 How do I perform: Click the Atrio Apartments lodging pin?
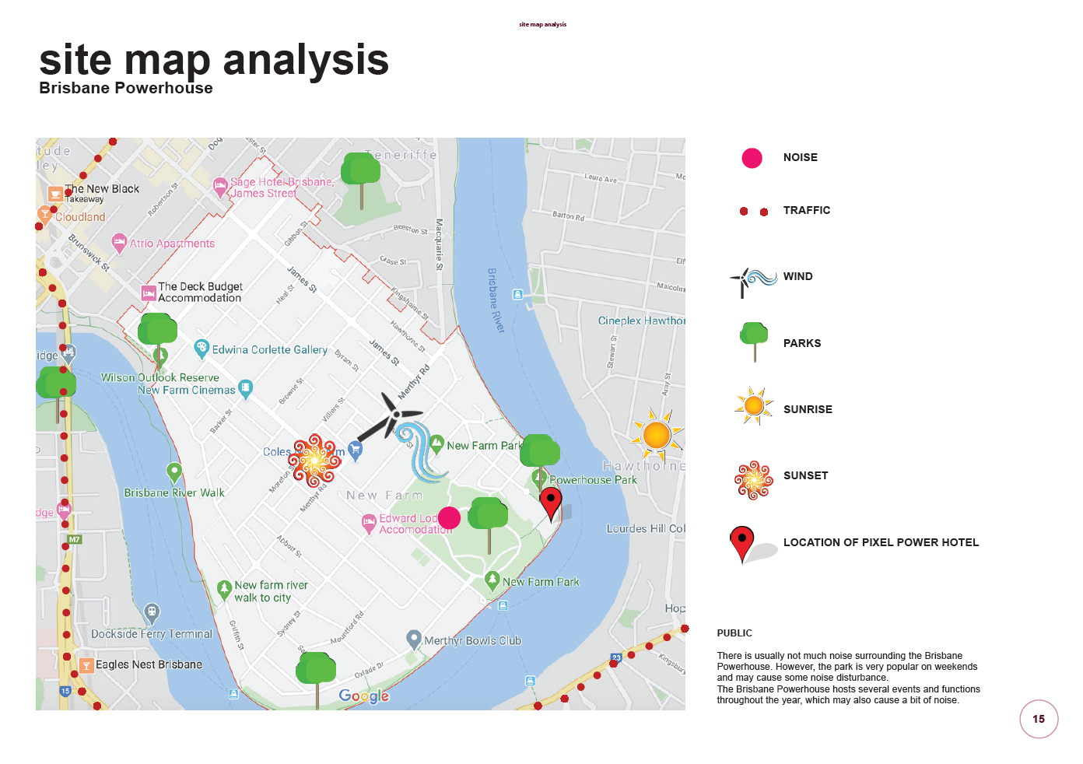119,244
